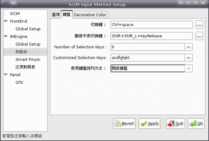The image size is (209, 141).
Task: Select Global Setup under IMEngine
Action: click(28, 44)
